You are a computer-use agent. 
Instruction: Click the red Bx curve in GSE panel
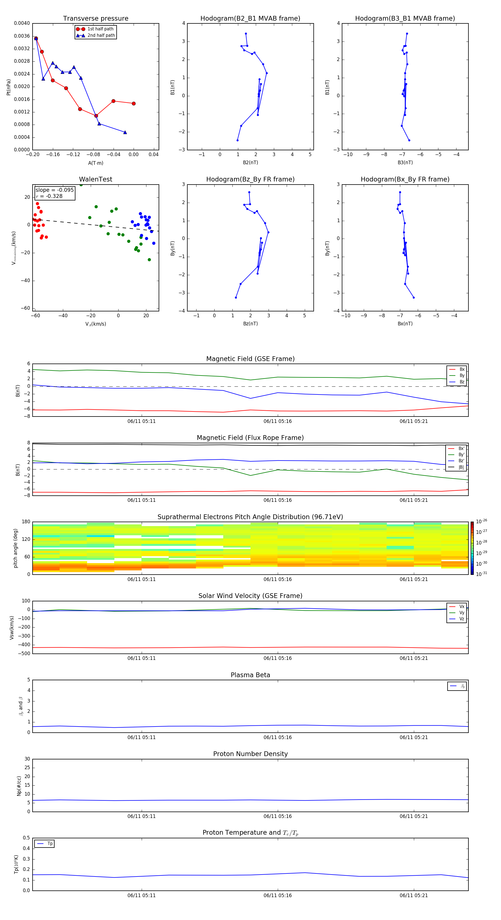pos(250,410)
